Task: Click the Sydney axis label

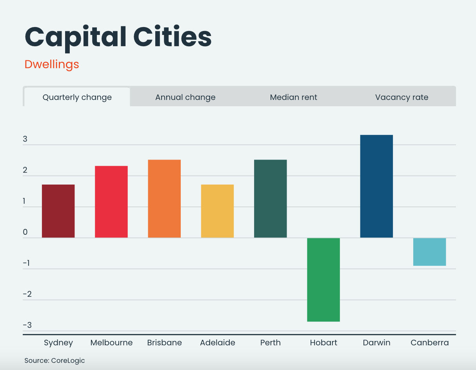Action: coord(58,343)
